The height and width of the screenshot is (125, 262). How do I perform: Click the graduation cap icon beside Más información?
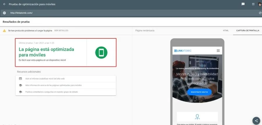(20, 85)
